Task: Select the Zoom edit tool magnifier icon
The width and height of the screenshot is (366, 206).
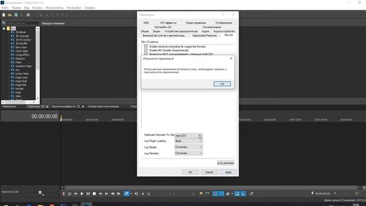Action: coord(149,193)
